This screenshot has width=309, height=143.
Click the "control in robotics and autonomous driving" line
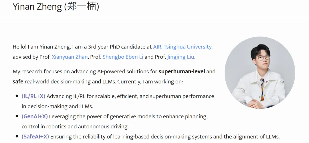point(75,126)
